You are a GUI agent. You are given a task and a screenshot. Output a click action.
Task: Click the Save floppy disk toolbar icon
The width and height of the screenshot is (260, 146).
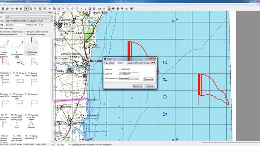tap(3, 9)
